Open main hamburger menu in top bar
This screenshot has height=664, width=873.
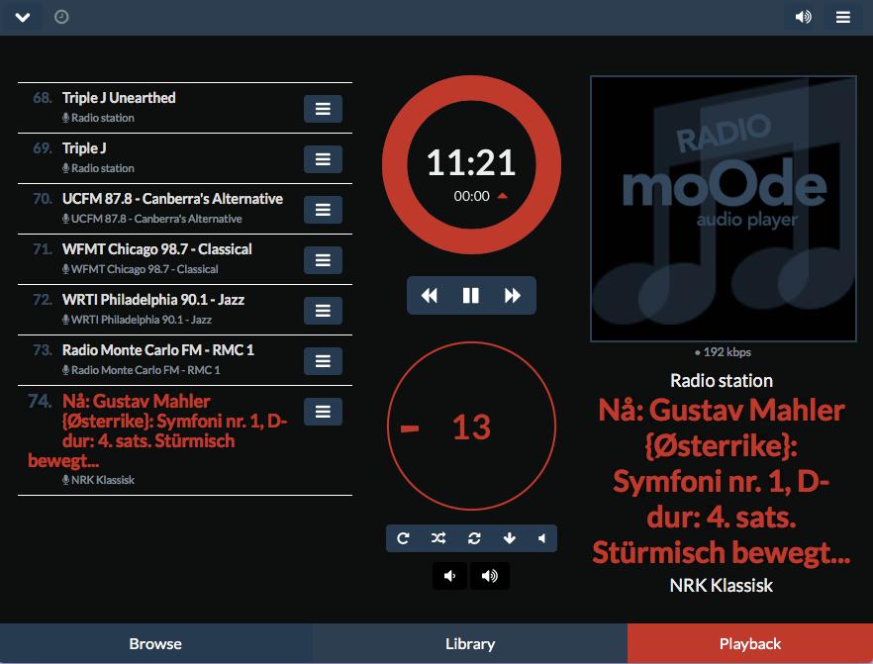843,17
